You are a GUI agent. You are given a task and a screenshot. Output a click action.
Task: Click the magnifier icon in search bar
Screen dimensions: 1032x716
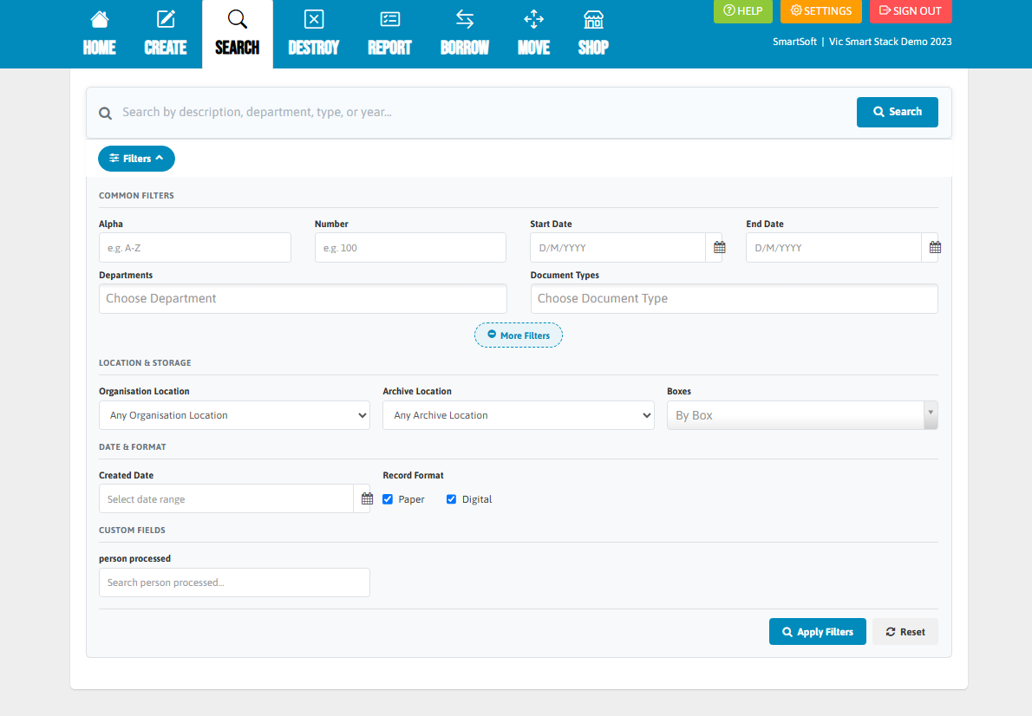(105, 114)
